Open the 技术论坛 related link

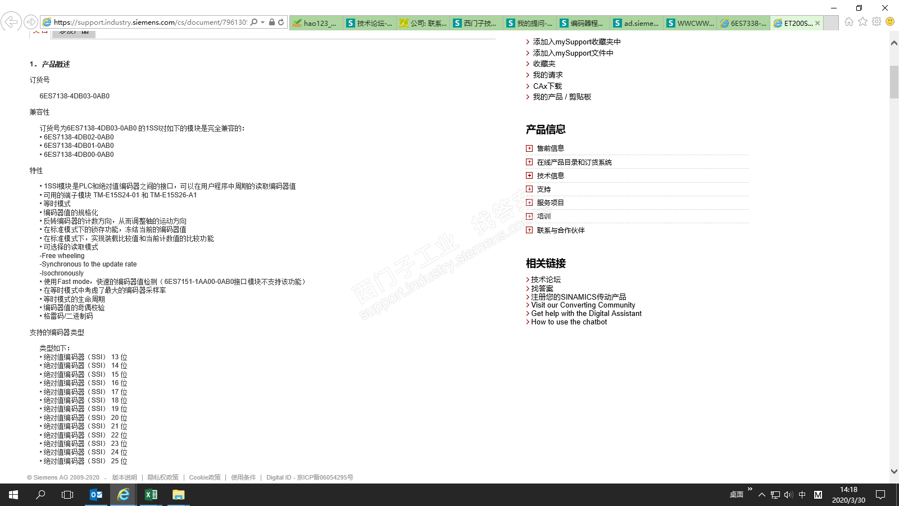pos(546,279)
